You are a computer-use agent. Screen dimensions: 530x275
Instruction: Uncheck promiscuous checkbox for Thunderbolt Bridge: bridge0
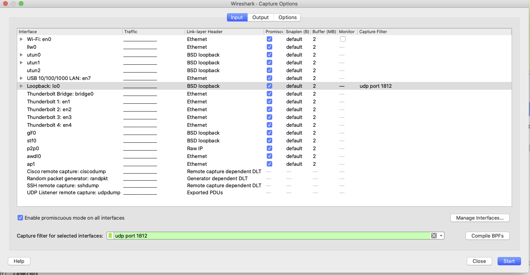[x=269, y=94]
